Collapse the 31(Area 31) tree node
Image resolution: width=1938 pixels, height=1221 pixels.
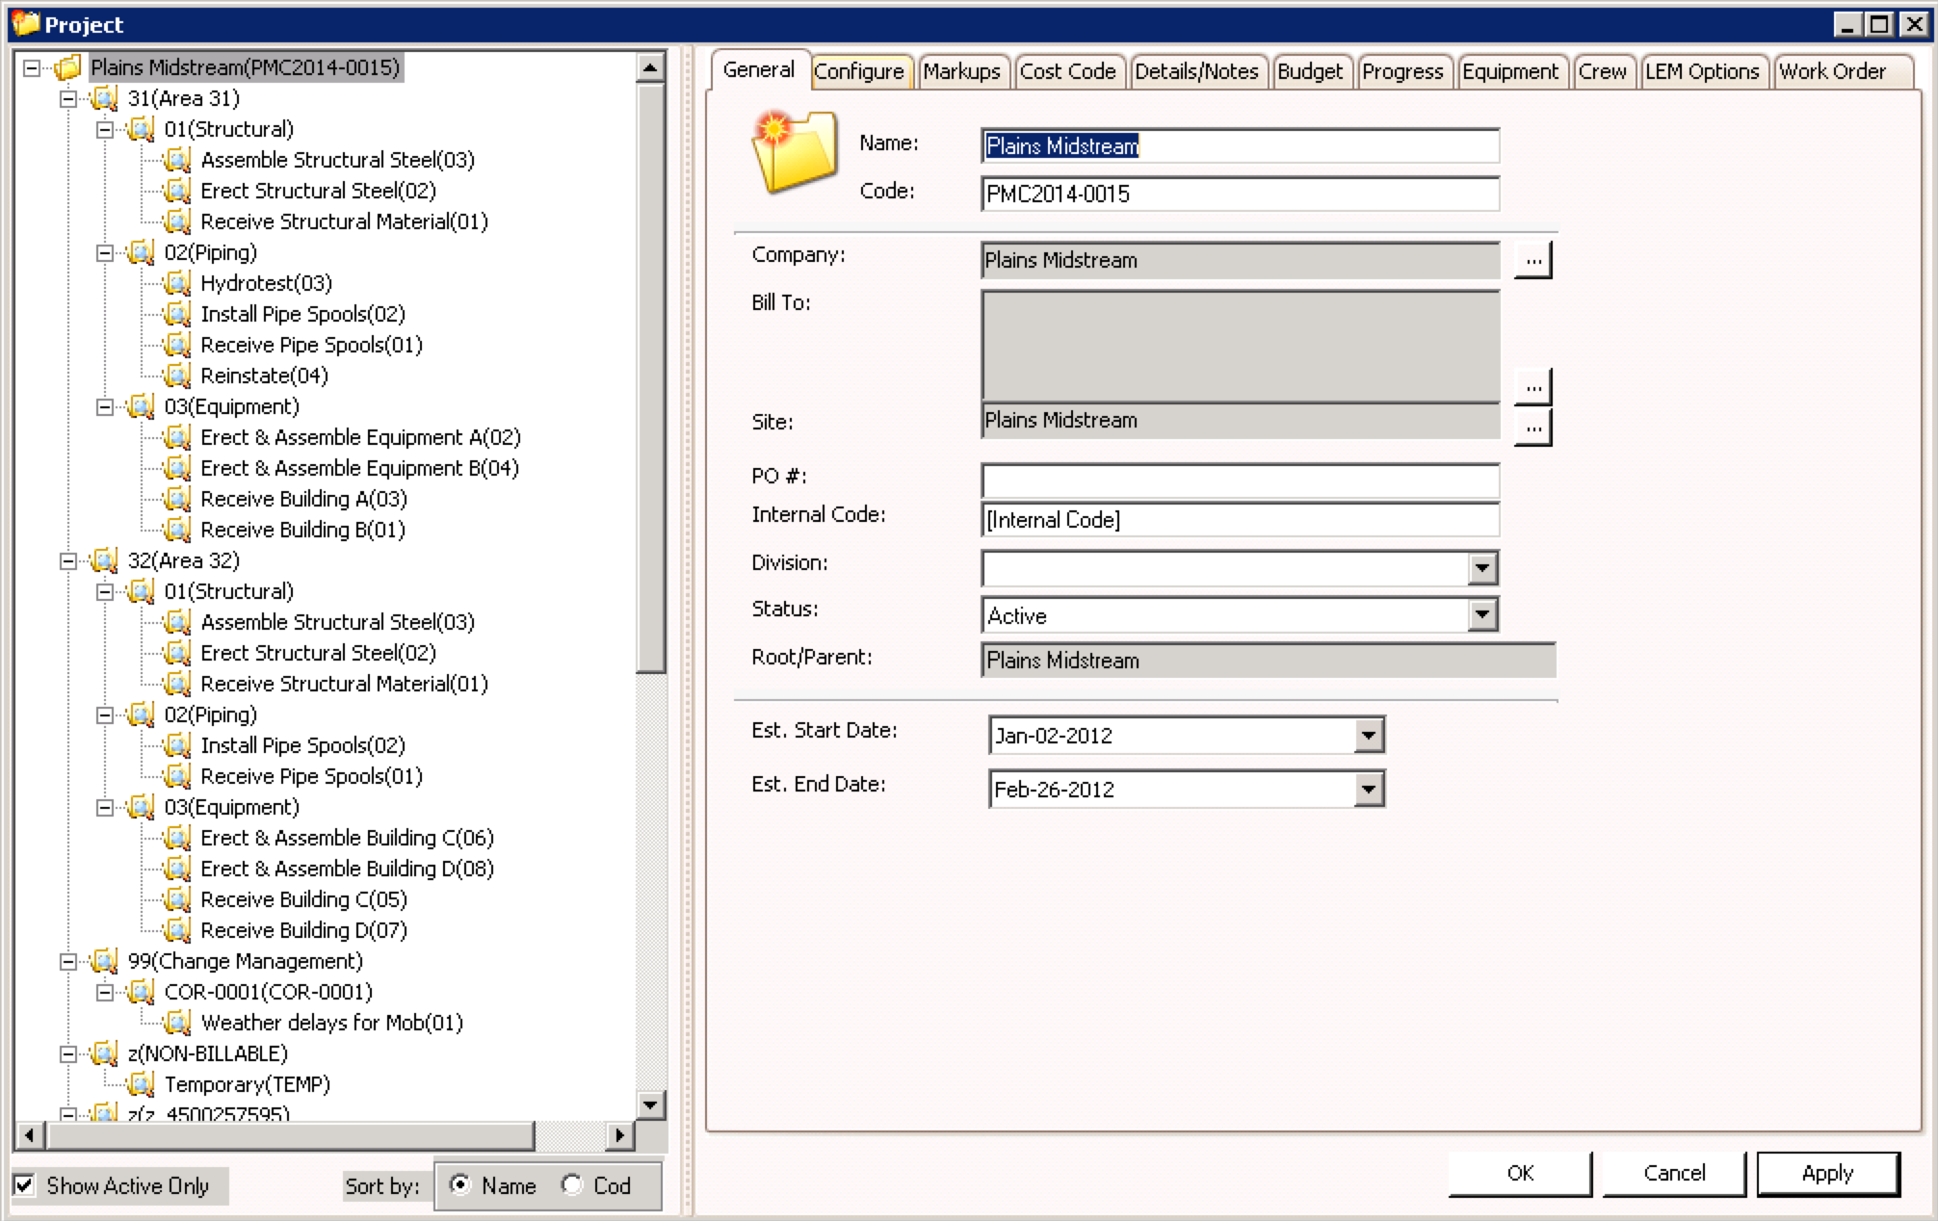pyautogui.click(x=68, y=98)
